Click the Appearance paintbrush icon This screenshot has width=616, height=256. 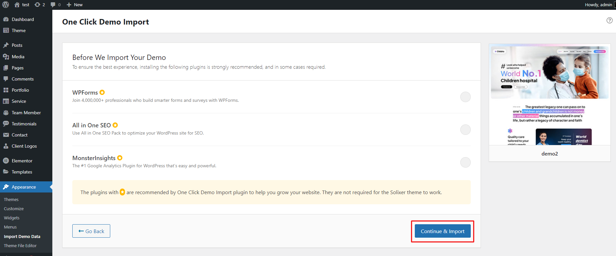[6, 187]
